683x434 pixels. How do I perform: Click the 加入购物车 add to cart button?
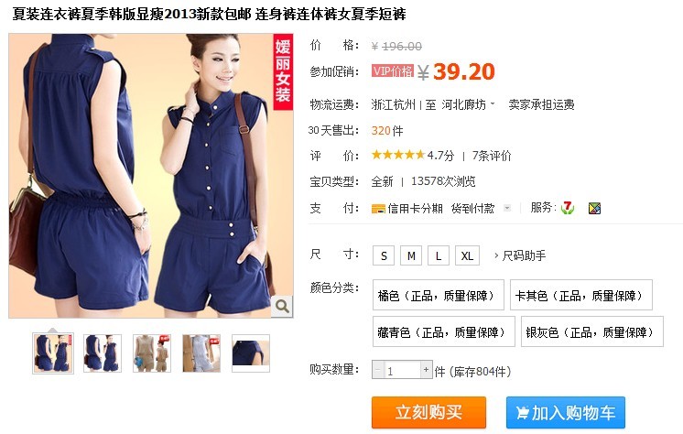566,412
